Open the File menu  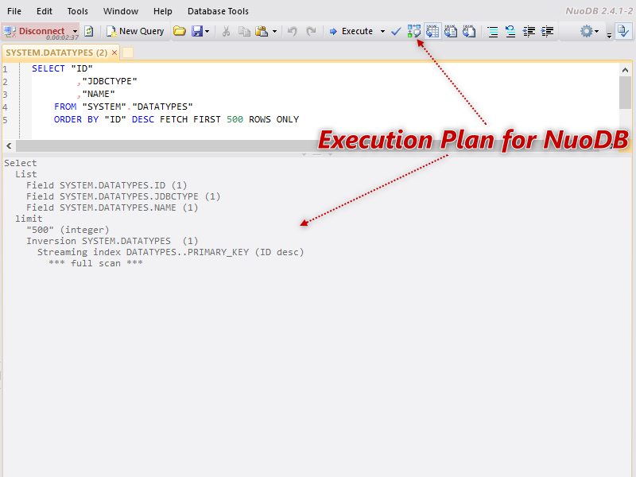click(14, 11)
